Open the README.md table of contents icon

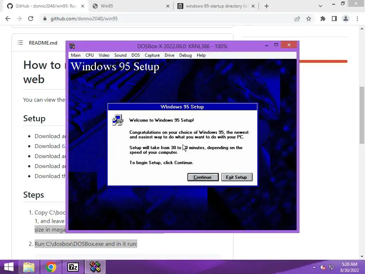[x=20, y=43]
